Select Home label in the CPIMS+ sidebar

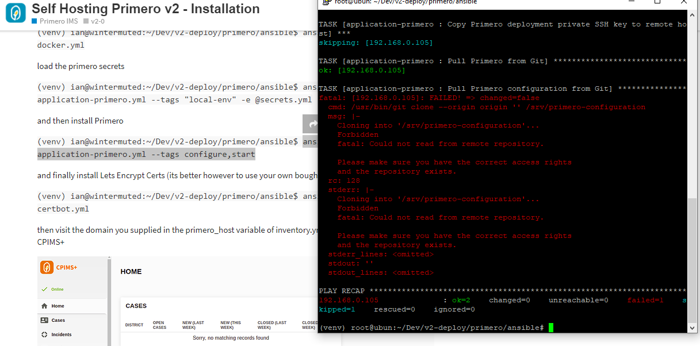click(58, 306)
